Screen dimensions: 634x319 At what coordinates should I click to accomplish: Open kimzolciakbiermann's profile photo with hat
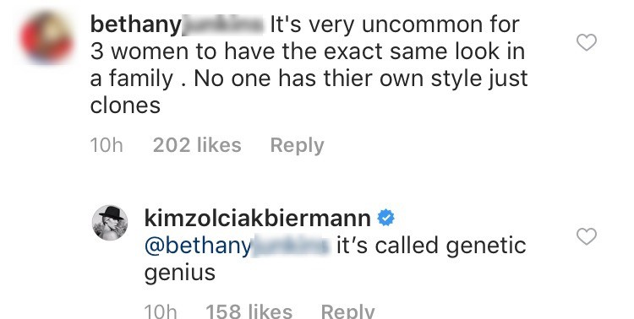click(x=110, y=223)
